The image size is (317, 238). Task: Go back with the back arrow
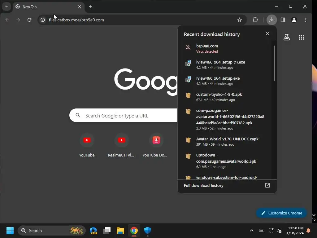tap(7, 20)
